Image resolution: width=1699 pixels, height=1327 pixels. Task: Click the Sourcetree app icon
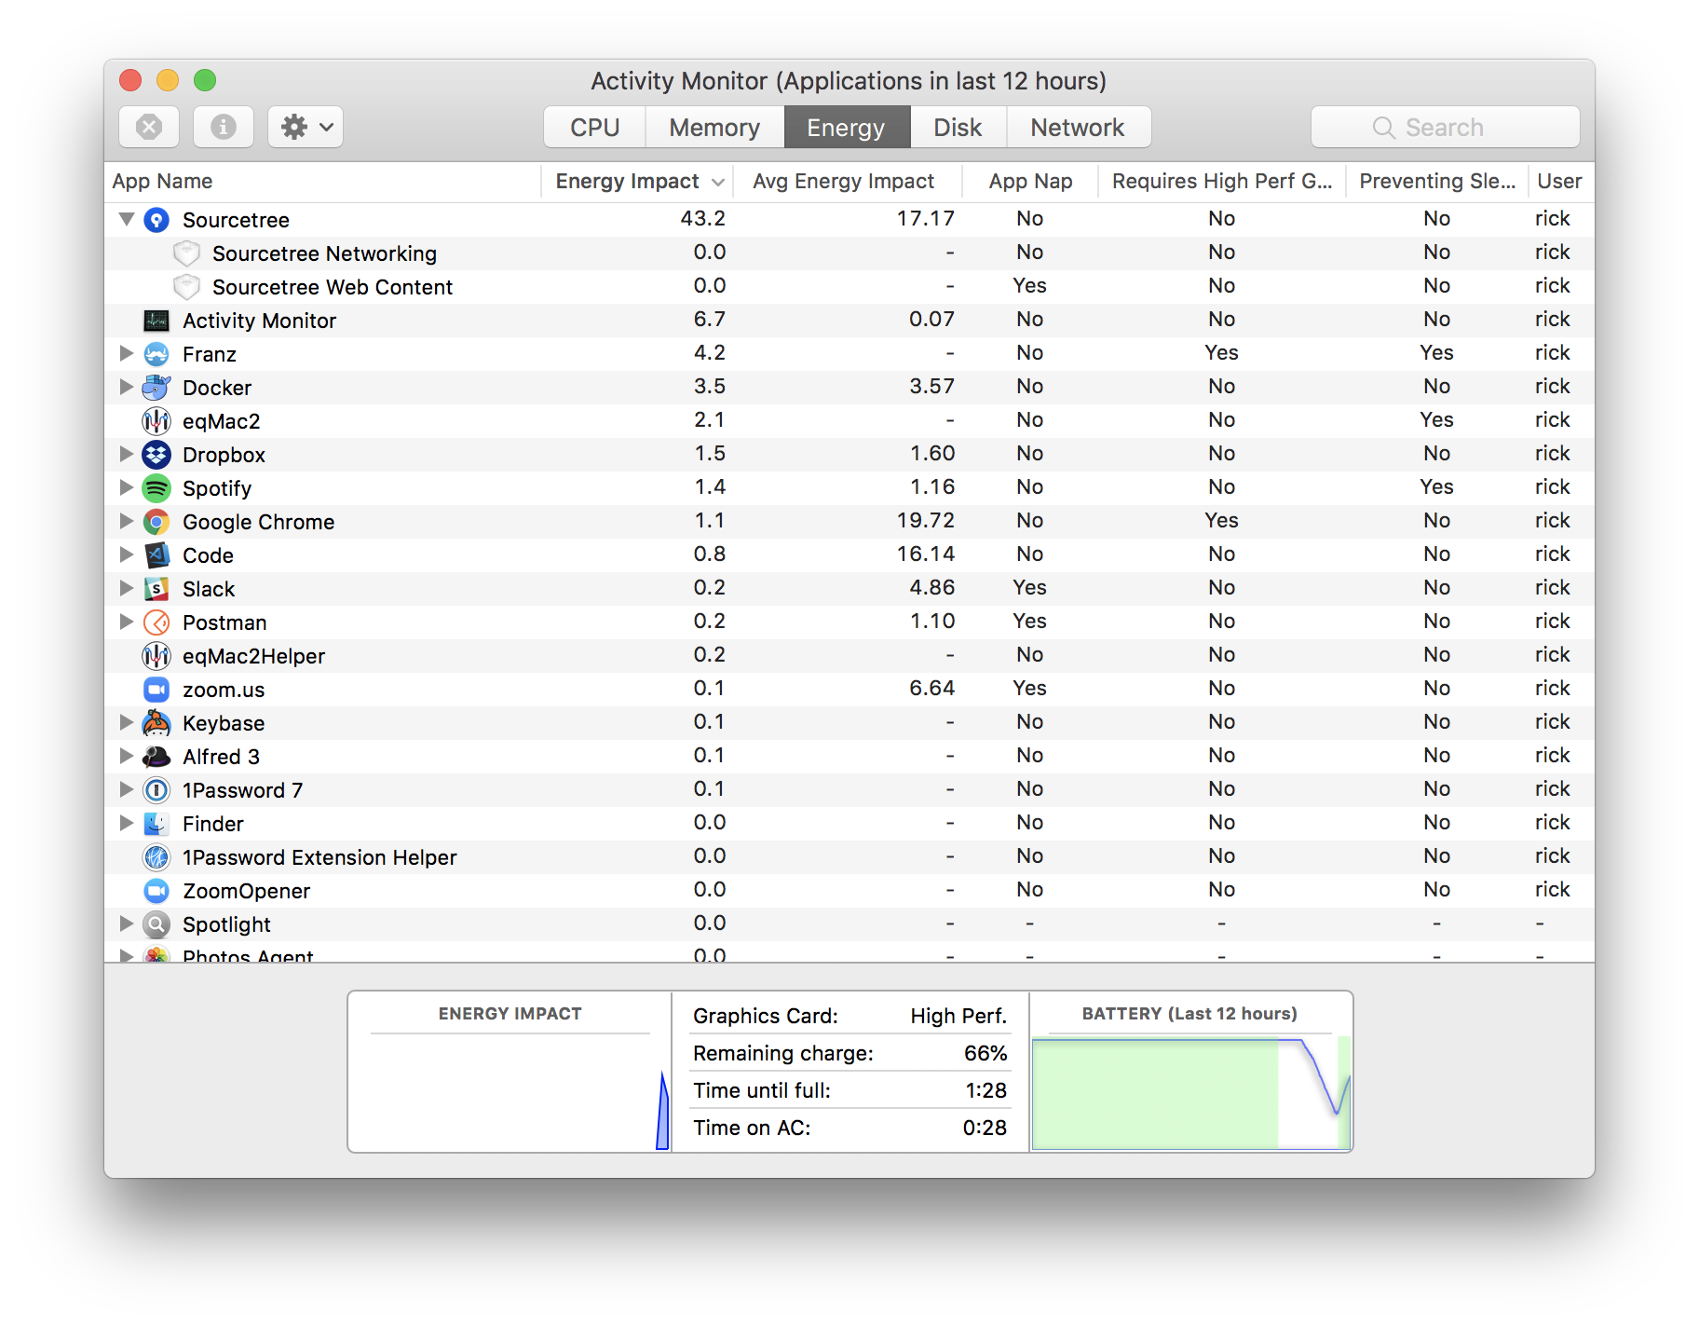(x=156, y=220)
